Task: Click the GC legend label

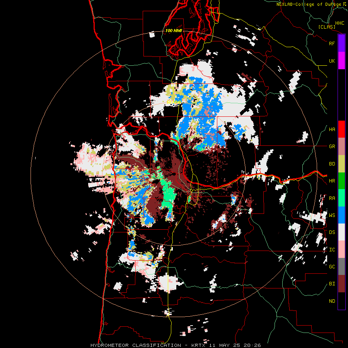Action: (332, 267)
